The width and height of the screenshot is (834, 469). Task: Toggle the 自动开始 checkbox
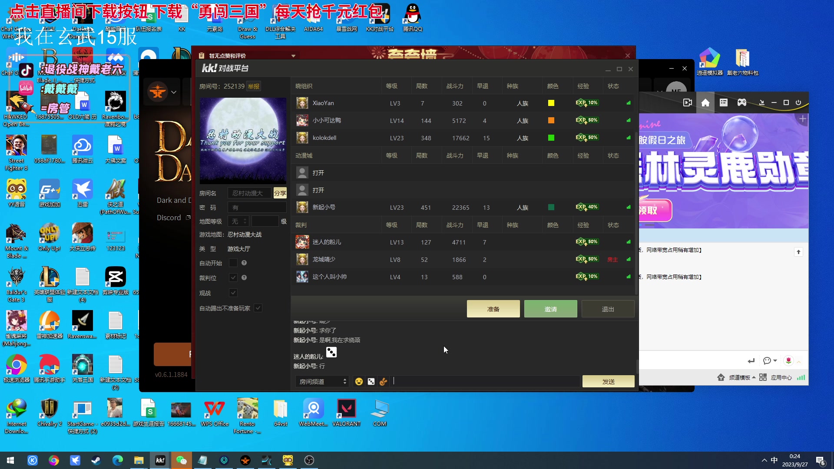(x=233, y=263)
